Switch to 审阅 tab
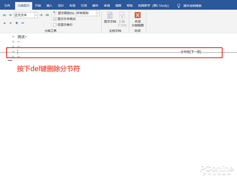Image resolution: width=237 pixels, height=178 pixels. coord(107,6)
